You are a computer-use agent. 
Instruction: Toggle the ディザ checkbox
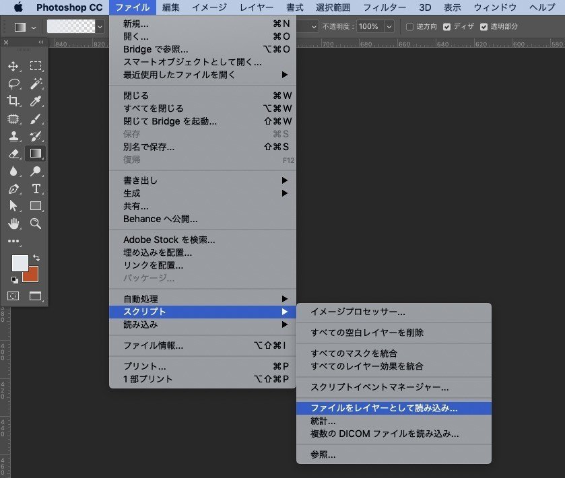(x=446, y=27)
